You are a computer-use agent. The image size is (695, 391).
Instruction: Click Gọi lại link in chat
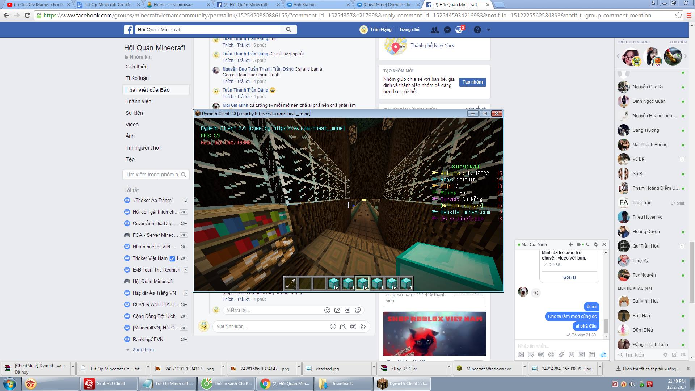point(569,277)
